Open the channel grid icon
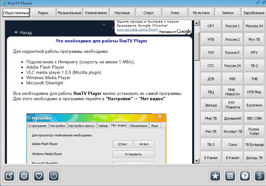Screen dimensions: 266x186 230,176
